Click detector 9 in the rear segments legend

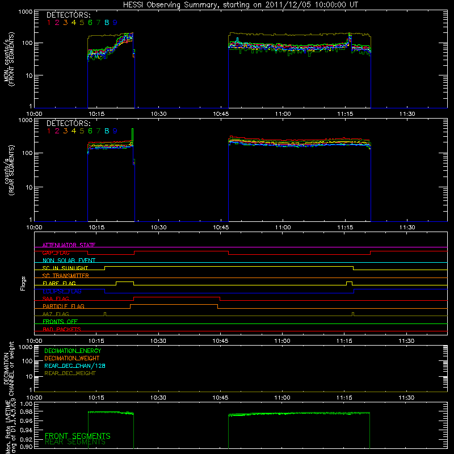(115, 131)
